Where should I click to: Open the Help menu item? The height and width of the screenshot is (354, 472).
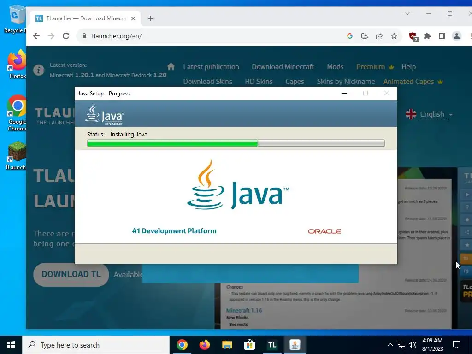pyautogui.click(x=408, y=67)
